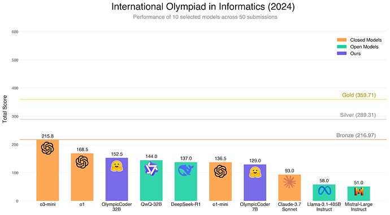
Task: Click the Claude-3.7 Sonnet axis label
Action: pyautogui.click(x=289, y=207)
